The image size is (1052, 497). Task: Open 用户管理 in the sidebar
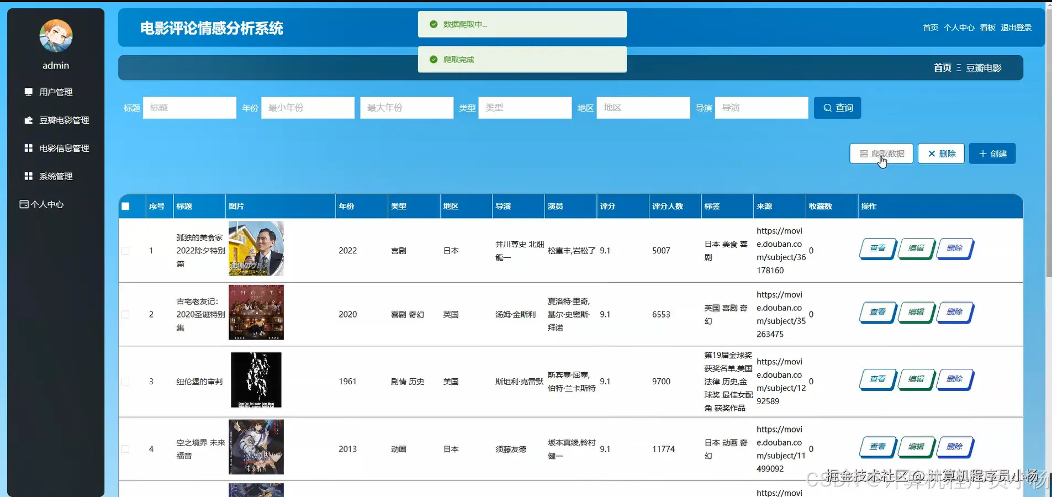pyautogui.click(x=56, y=92)
